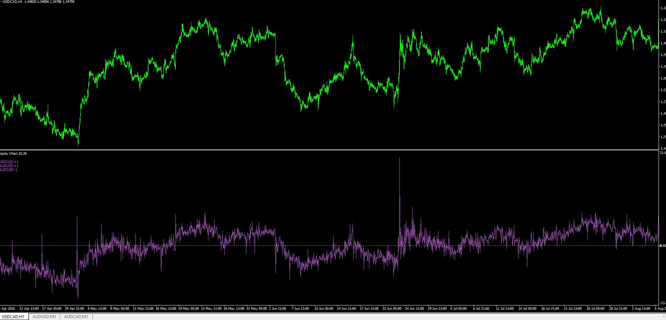
Task: Click the 11 May 21:00 time label
Action: coord(143,308)
